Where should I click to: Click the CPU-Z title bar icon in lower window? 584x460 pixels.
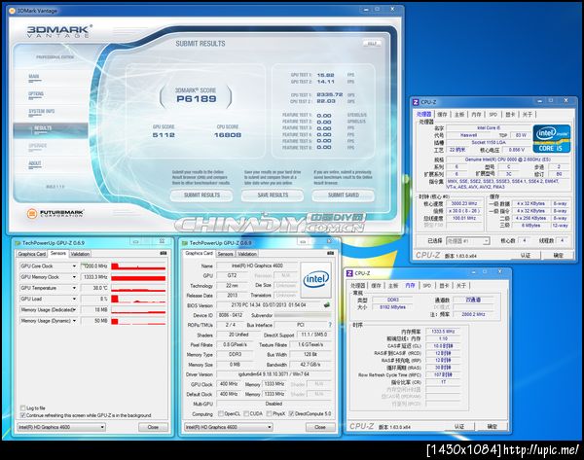349,273
